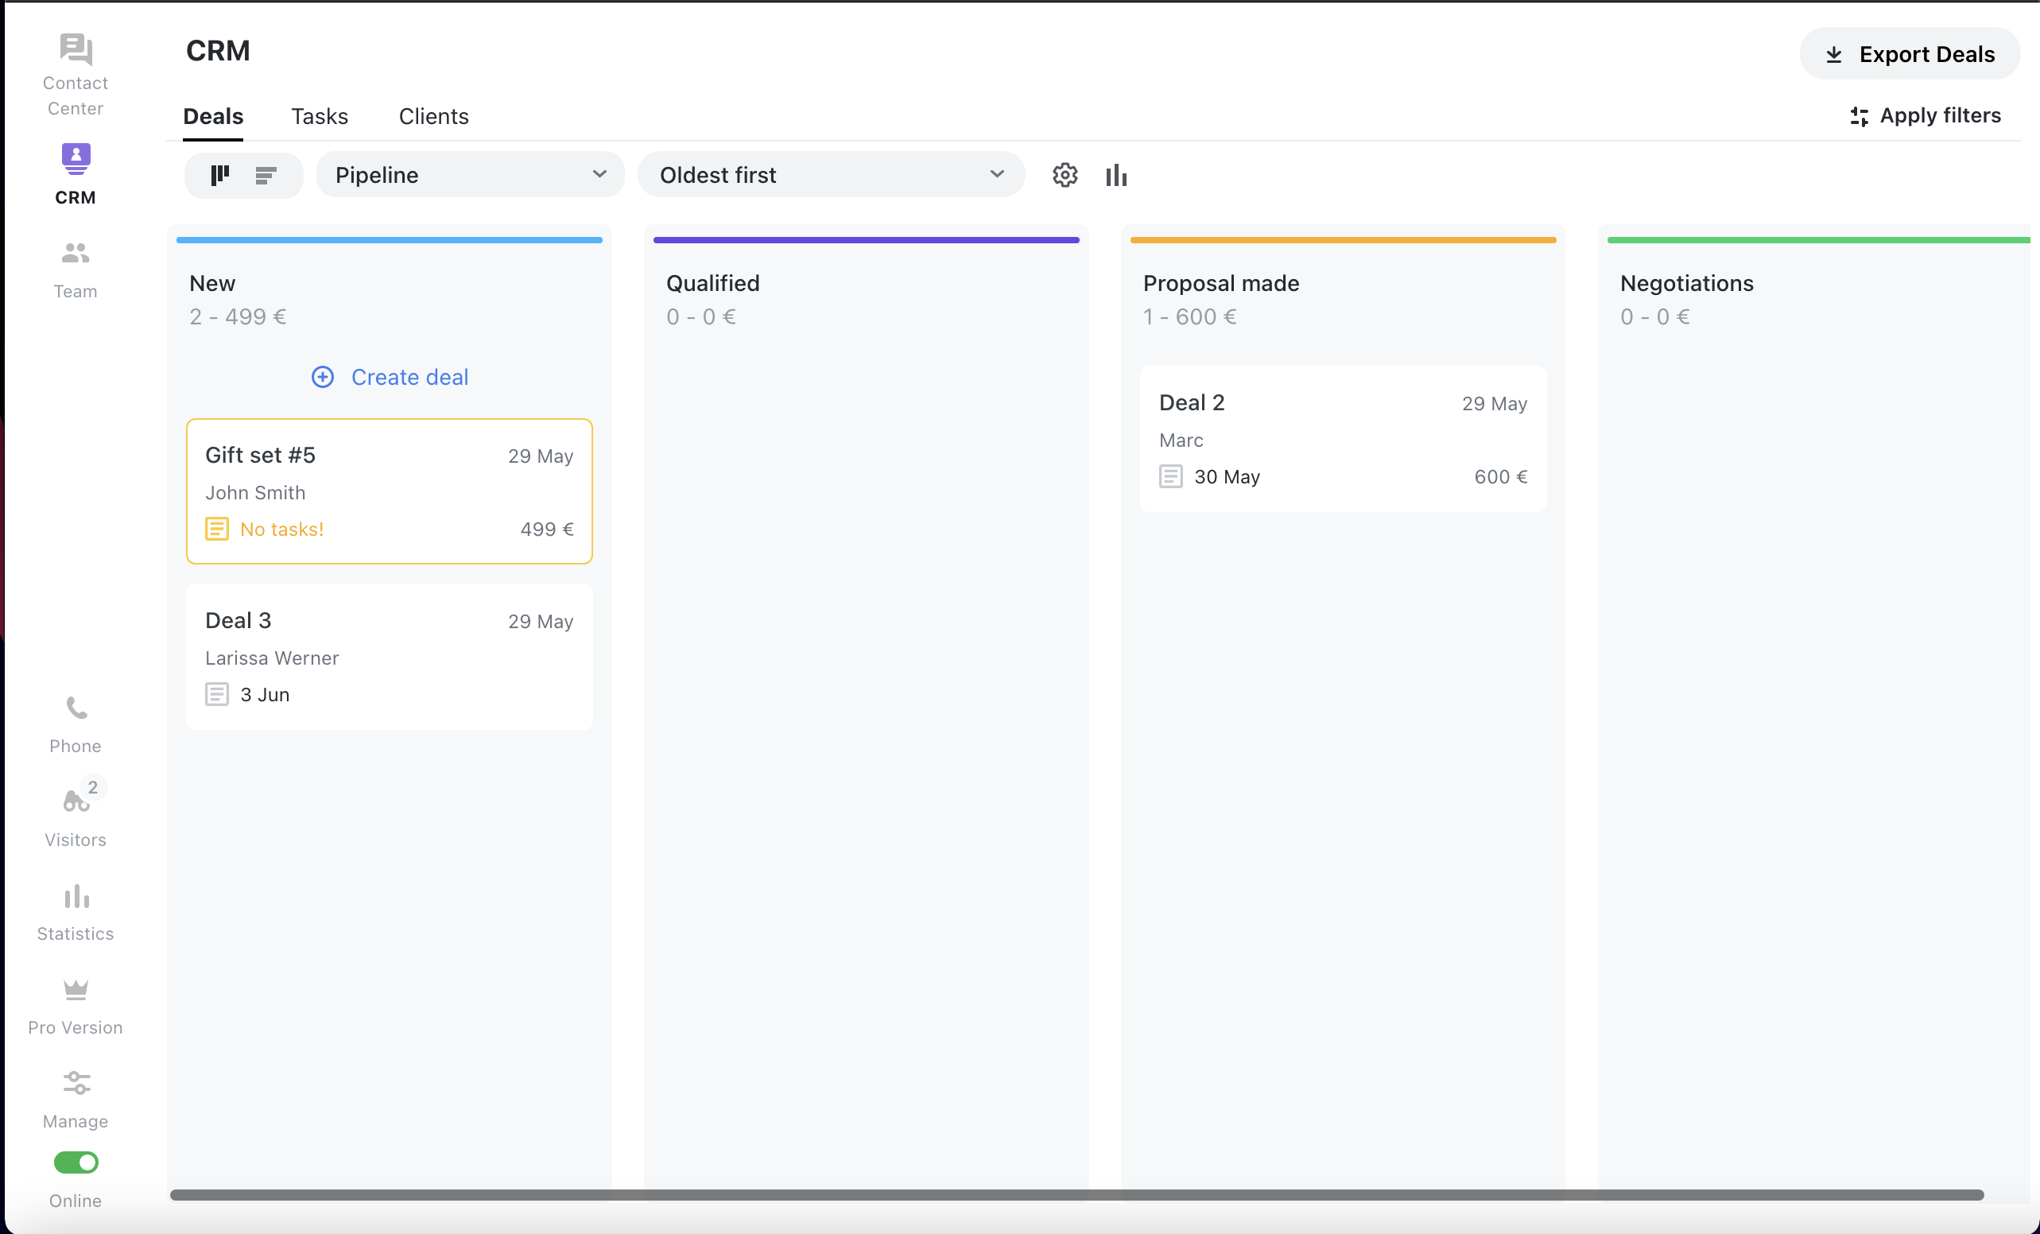The width and height of the screenshot is (2040, 1234).
Task: Switch to the Clients tab
Action: point(434,116)
